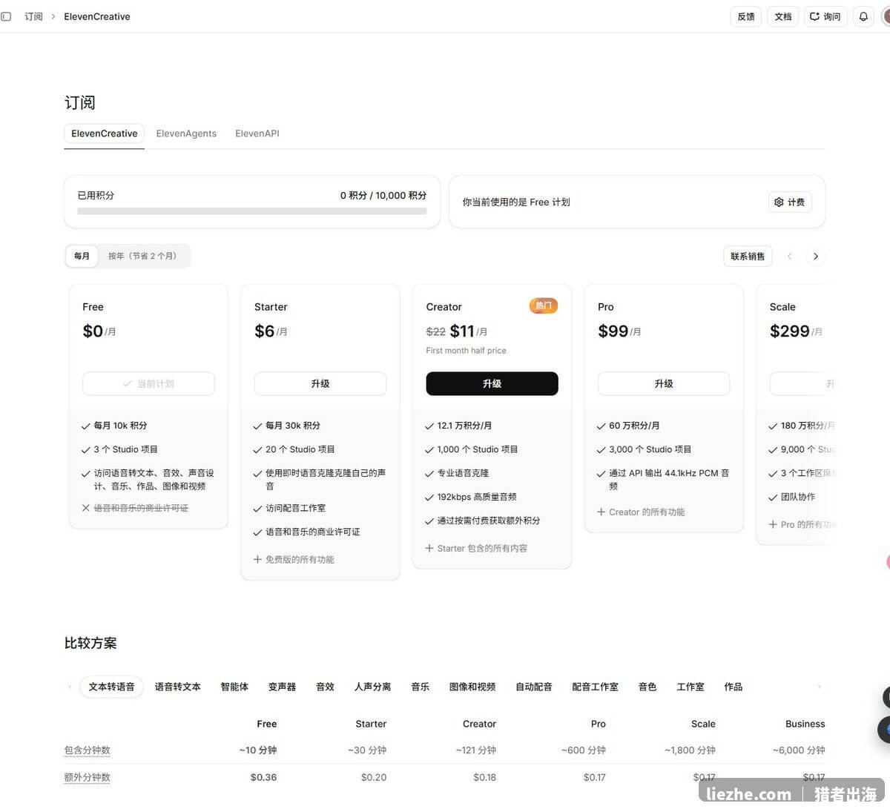This screenshot has width=890, height=809.
Task: Open the user avatar menu
Action: pos(886,16)
